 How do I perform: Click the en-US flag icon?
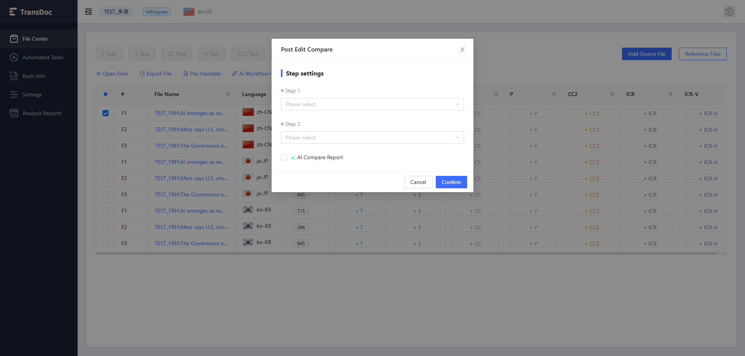pyautogui.click(x=189, y=12)
